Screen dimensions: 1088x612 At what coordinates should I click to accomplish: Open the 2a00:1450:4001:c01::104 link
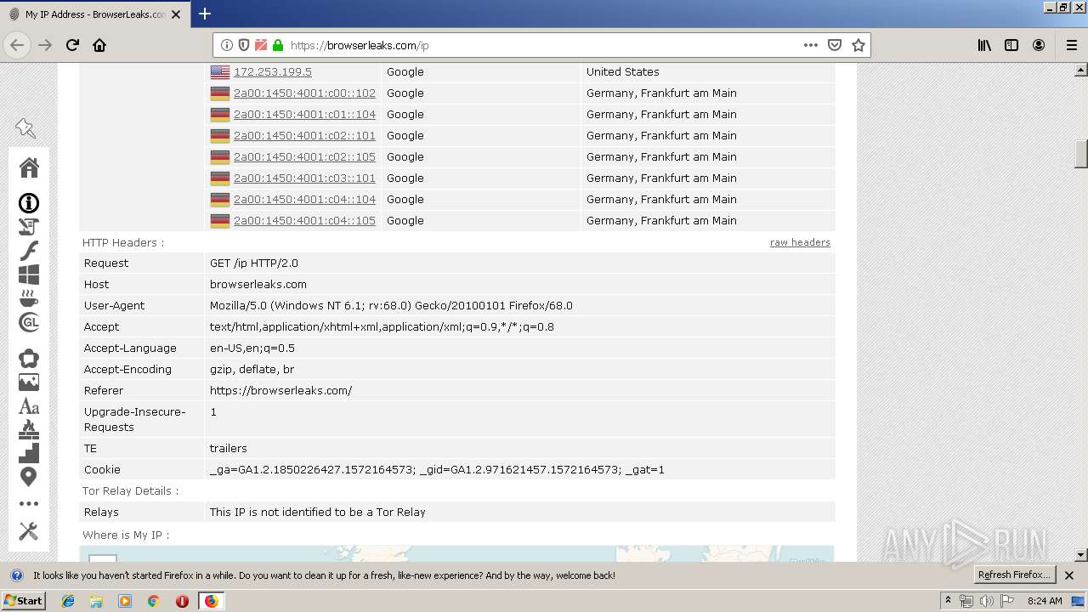(x=304, y=114)
